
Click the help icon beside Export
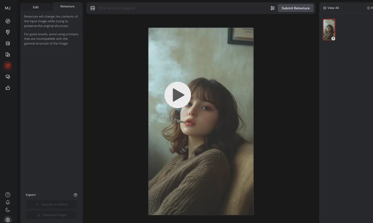pyautogui.click(x=76, y=195)
